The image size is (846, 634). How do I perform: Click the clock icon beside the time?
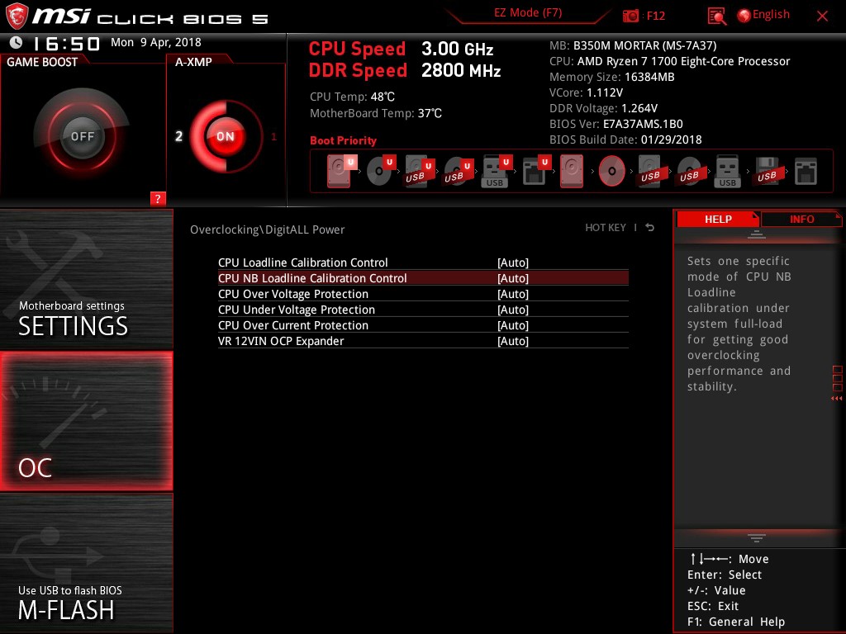point(16,42)
